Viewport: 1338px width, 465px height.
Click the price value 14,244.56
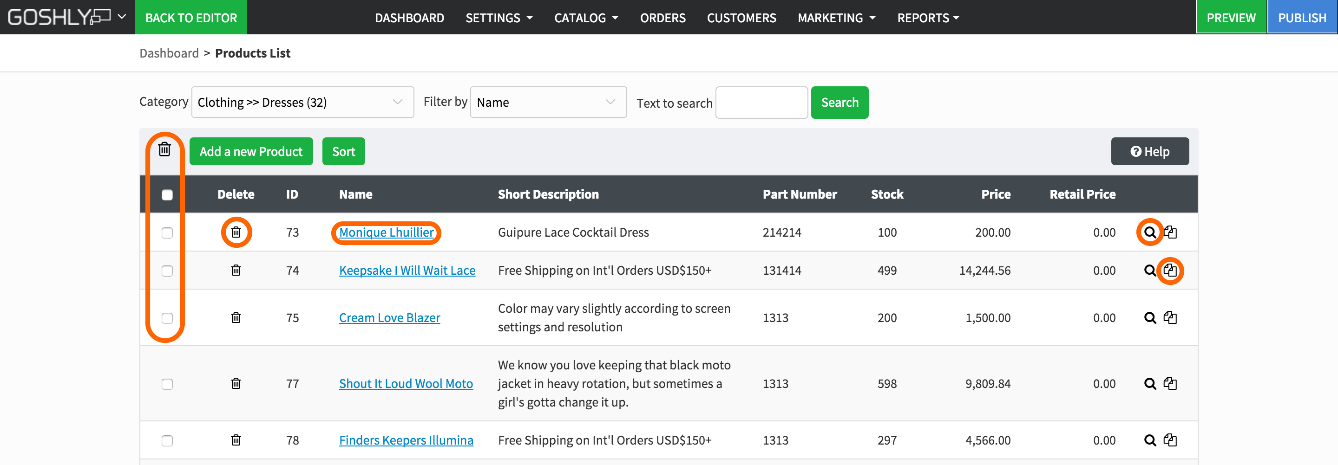pos(985,270)
